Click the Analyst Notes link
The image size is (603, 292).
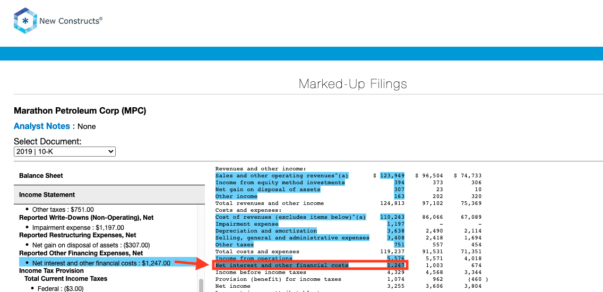pyautogui.click(x=44, y=126)
